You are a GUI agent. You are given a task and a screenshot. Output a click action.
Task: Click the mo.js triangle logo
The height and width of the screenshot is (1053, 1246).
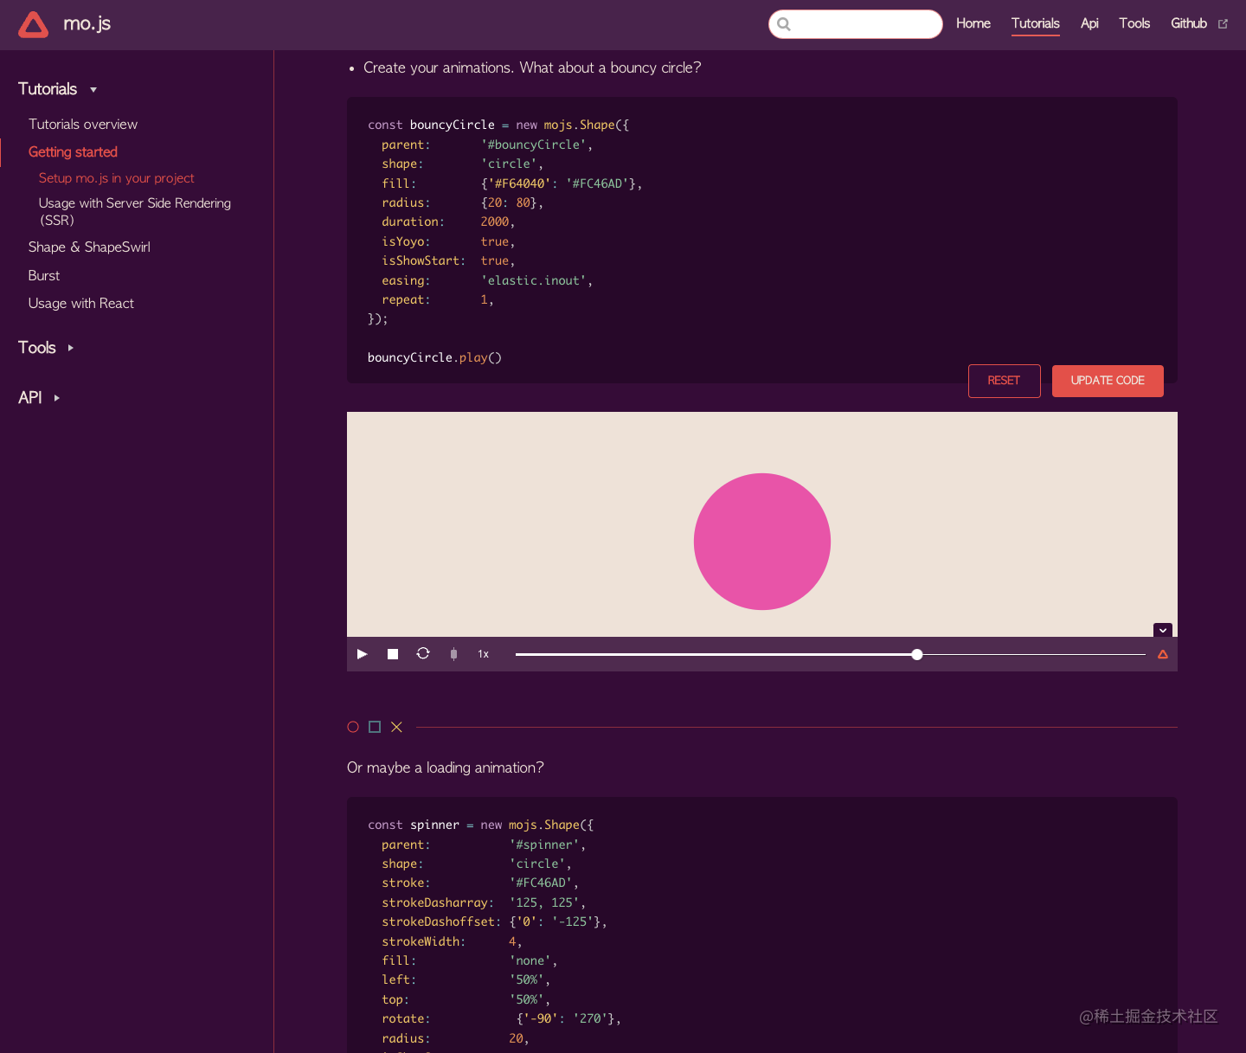click(x=33, y=24)
